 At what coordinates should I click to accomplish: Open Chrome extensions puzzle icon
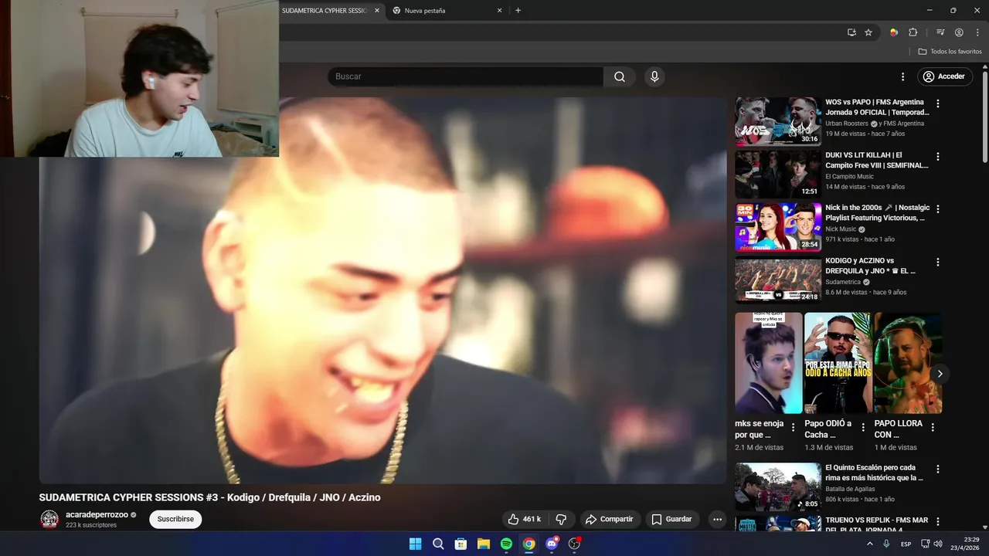coord(913,32)
